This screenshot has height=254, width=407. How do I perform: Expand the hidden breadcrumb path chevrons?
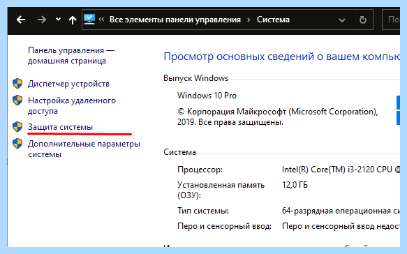click(x=101, y=20)
